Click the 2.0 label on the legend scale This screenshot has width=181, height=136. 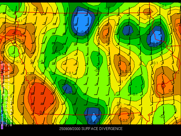(x=7, y=65)
